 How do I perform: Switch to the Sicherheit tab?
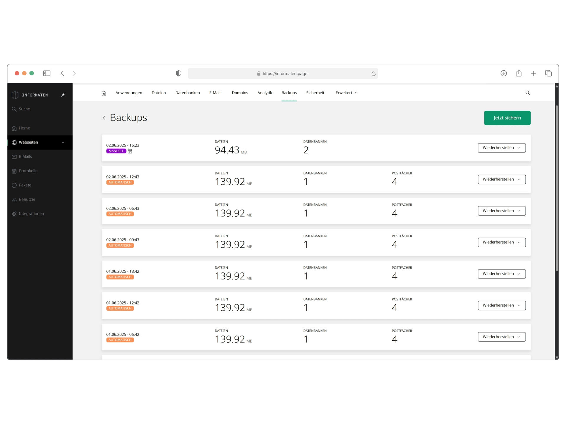pyautogui.click(x=315, y=93)
